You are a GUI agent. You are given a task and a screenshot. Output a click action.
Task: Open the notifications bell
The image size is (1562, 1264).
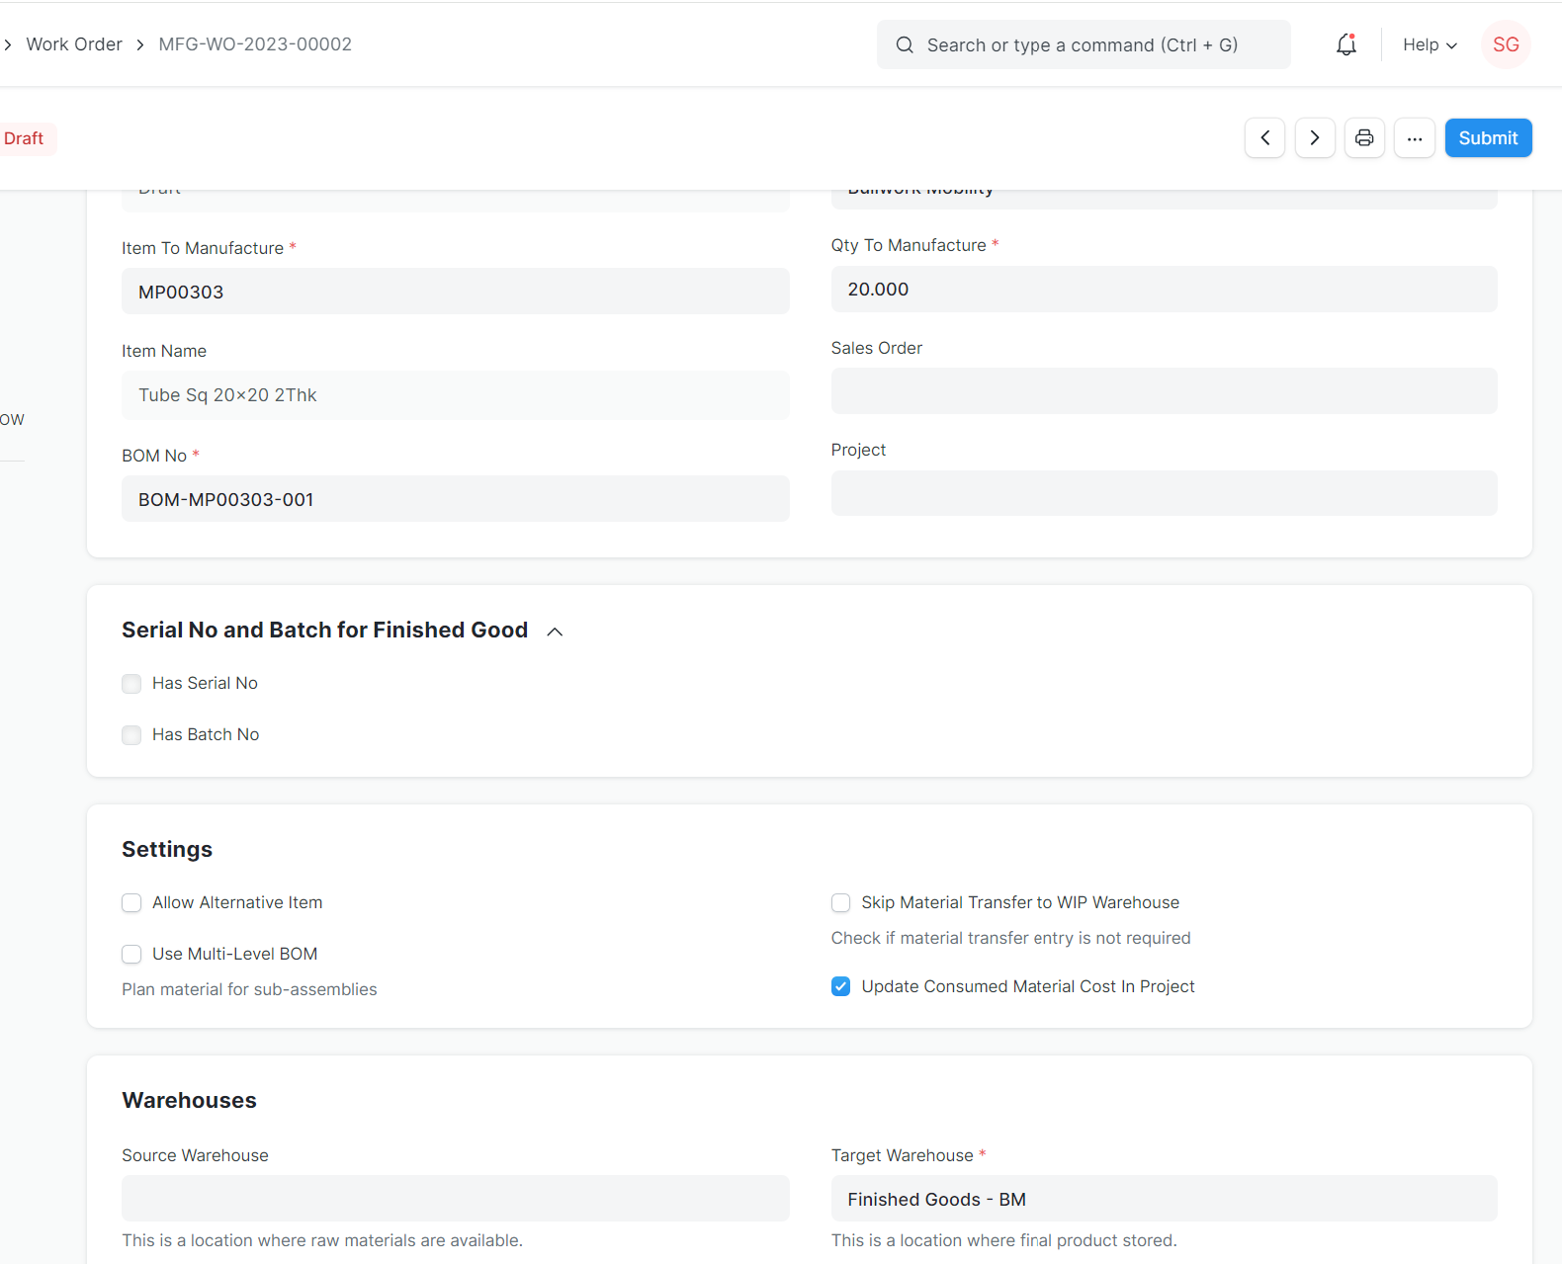(1345, 44)
